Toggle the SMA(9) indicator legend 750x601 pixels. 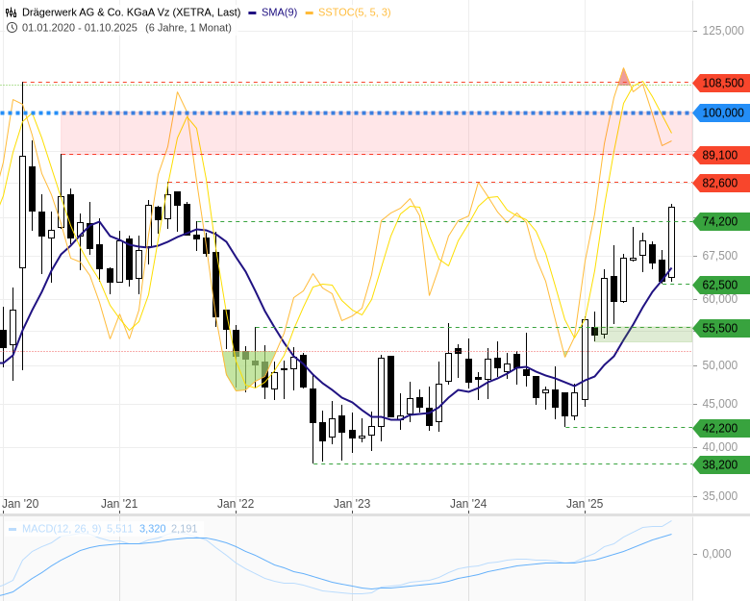(273, 12)
